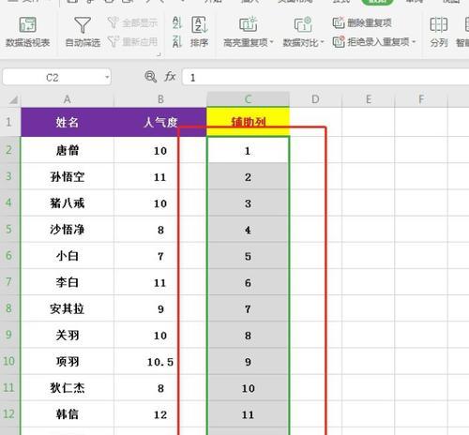Image resolution: width=469 pixels, height=435 pixels.
Task: Click the cell 沙悟净
Action: (x=68, y=230)
